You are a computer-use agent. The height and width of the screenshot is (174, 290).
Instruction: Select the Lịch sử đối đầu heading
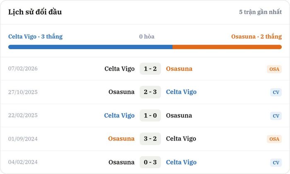[35, 12]
